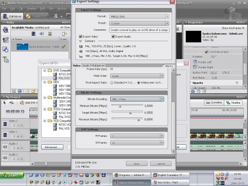Viewport: 248px width, 186px height.
Task: Click the Target Bitrate slider handle
Action: [130, 113]
